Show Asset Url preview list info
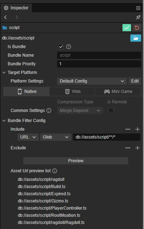Screen dimensions: 144x229 pyautogui.click(x=55, y=171)
